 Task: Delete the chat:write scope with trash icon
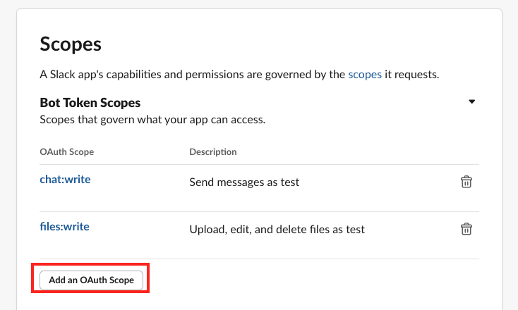click(x=466, y=182)
